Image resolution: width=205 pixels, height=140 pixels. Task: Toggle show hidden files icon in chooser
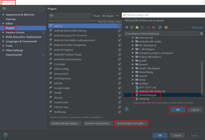pyautogui.click(x=166, y=27)
